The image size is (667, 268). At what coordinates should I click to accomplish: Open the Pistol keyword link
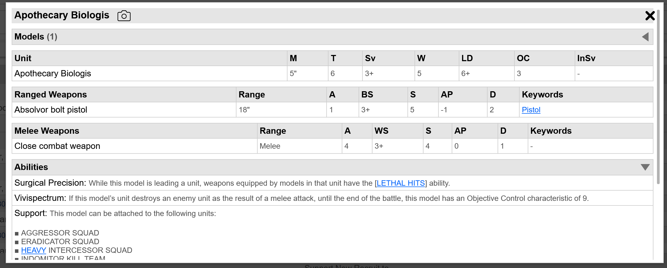[x=531, y=110]
